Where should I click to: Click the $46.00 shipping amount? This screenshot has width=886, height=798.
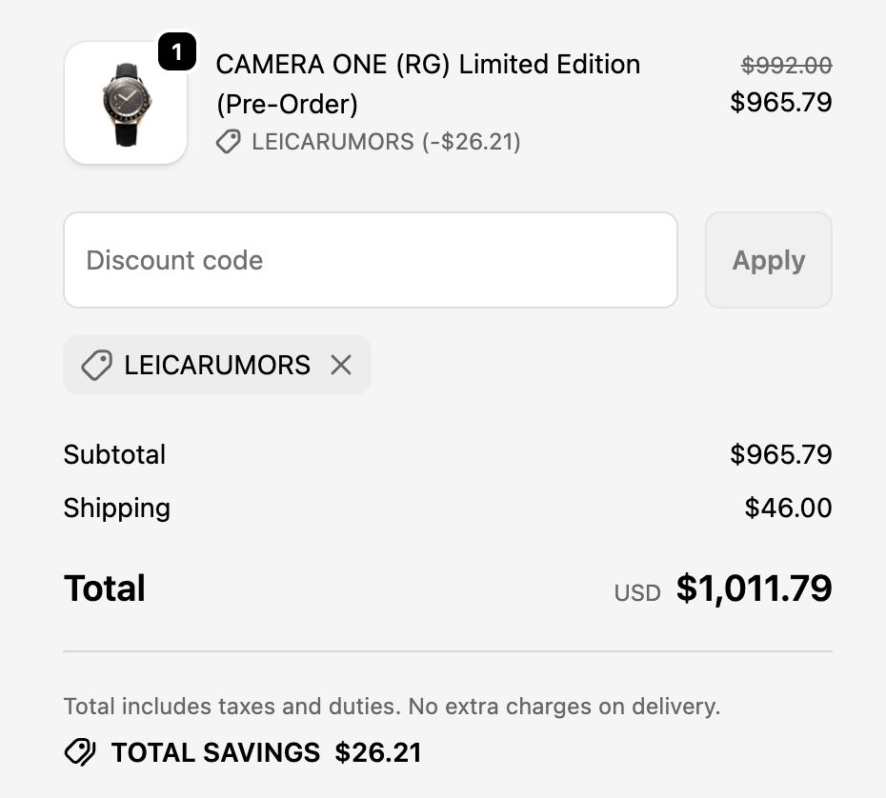click(x=788, y=508)
